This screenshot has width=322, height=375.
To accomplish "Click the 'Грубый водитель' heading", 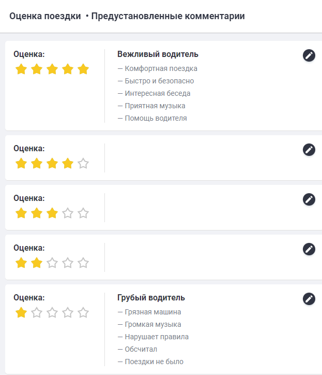I will pos(151,298).
